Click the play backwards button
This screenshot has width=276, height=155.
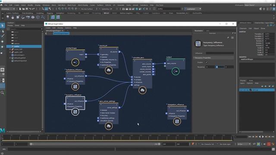click(260, 137)
